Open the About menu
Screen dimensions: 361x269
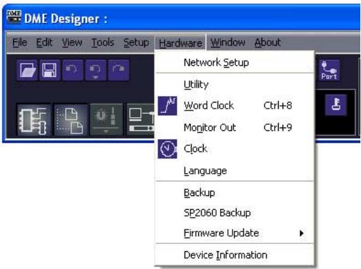coord(267,43)
